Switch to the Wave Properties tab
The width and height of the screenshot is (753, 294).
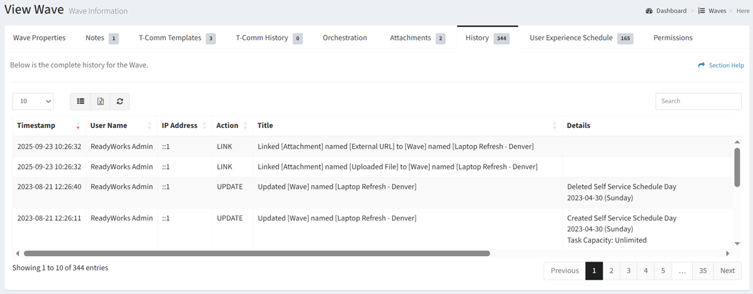point(39,38)
